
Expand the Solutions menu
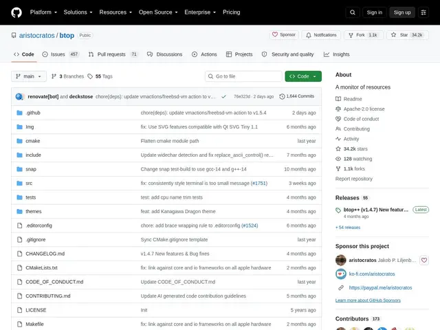click(78, 12)
